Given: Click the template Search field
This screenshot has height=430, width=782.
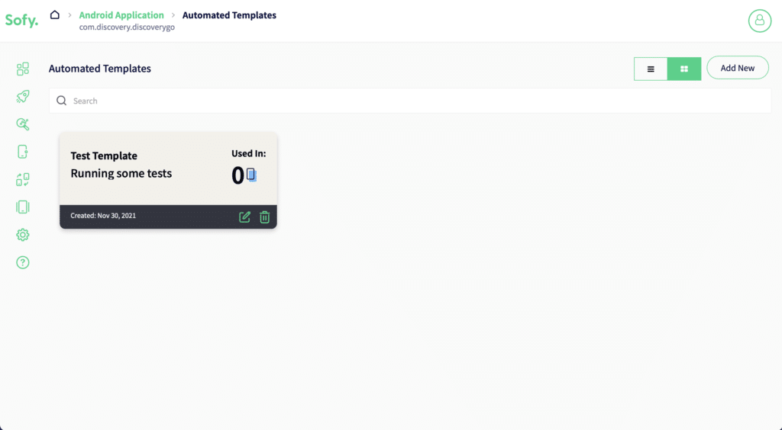Looking at the screenshot, I should (412, 101).
